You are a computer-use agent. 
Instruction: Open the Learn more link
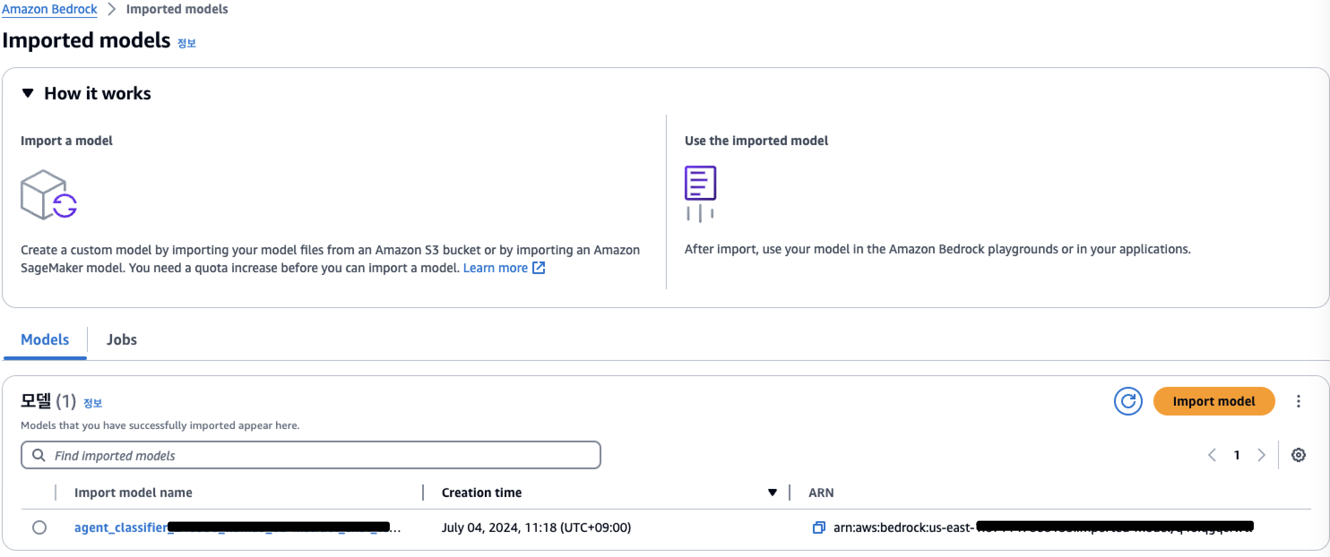click(x=495, y=268)
